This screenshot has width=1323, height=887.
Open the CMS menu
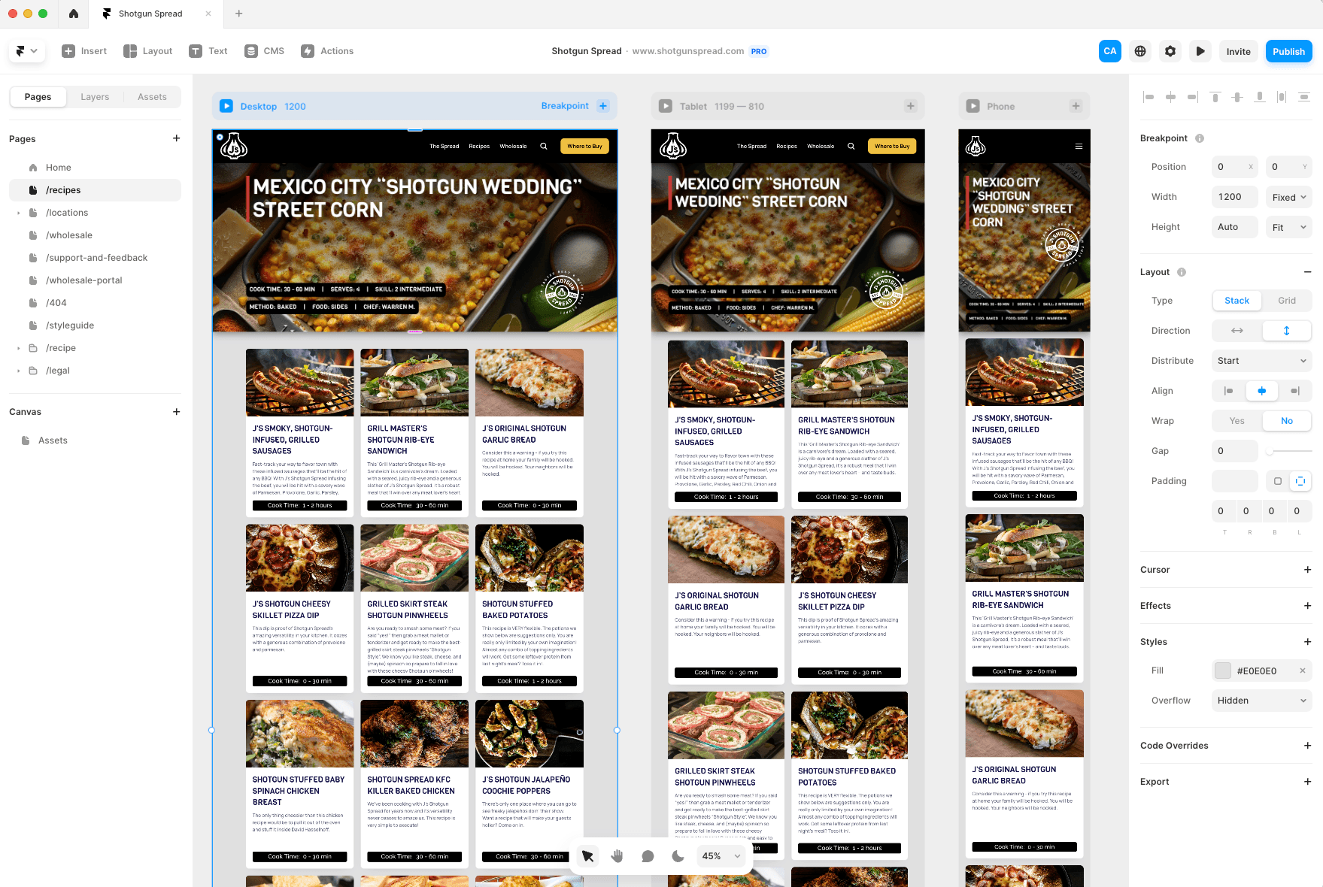pyautogui.click(x=265, y=51)
